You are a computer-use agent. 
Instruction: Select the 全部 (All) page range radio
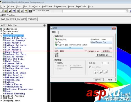click(x=56, y=63)
